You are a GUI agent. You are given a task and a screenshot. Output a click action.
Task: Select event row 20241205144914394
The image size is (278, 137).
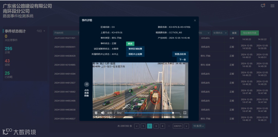tap(65, 74)
